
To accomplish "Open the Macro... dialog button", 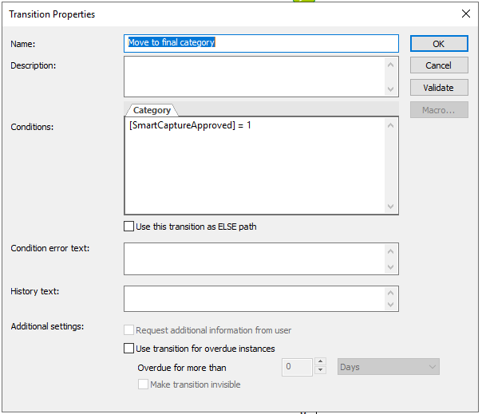I will (x=439, y=110).
